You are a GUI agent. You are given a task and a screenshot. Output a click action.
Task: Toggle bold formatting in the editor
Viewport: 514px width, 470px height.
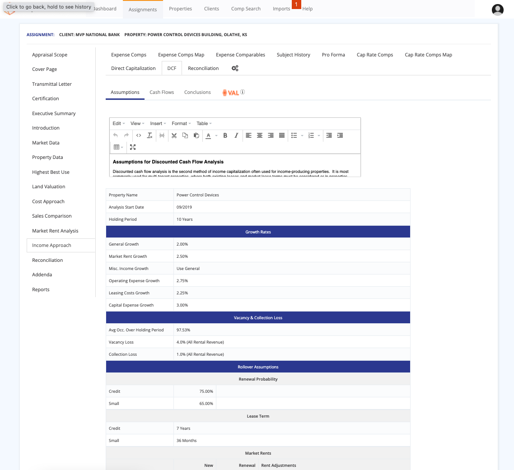(x=225, y=135)
